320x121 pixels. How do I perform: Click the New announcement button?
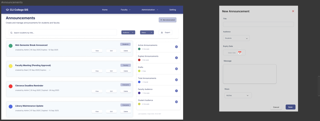pyautogui.click(x=167, y=20)
